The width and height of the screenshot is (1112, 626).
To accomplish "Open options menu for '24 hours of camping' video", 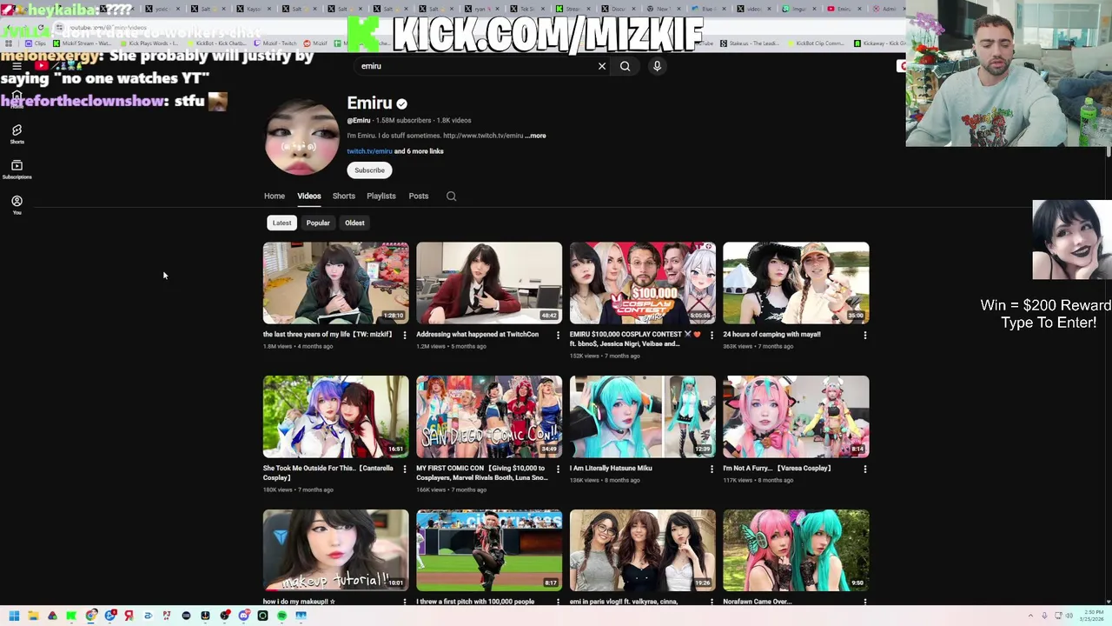I will [x=864, y=335].
